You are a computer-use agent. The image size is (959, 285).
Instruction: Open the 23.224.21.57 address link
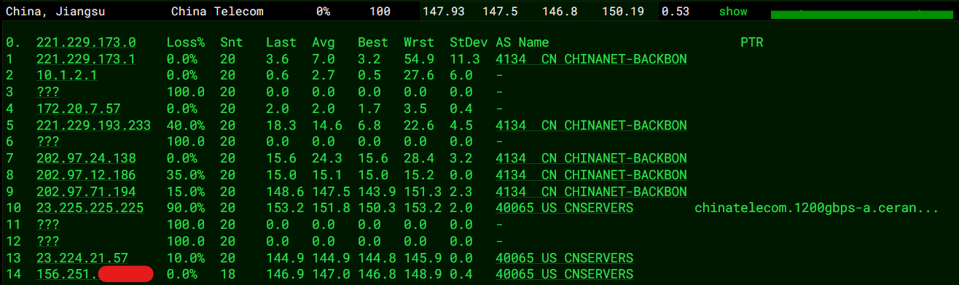coord(82,258)
